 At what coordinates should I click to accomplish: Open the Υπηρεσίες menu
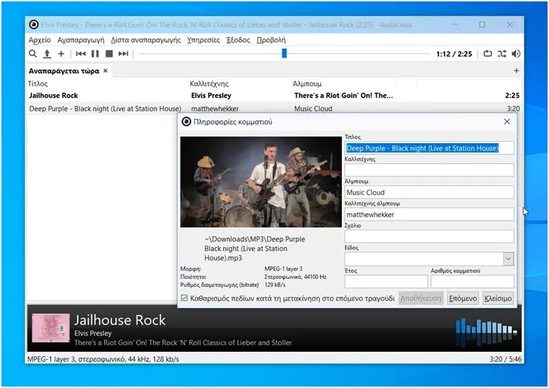click(x=204, y=40)
